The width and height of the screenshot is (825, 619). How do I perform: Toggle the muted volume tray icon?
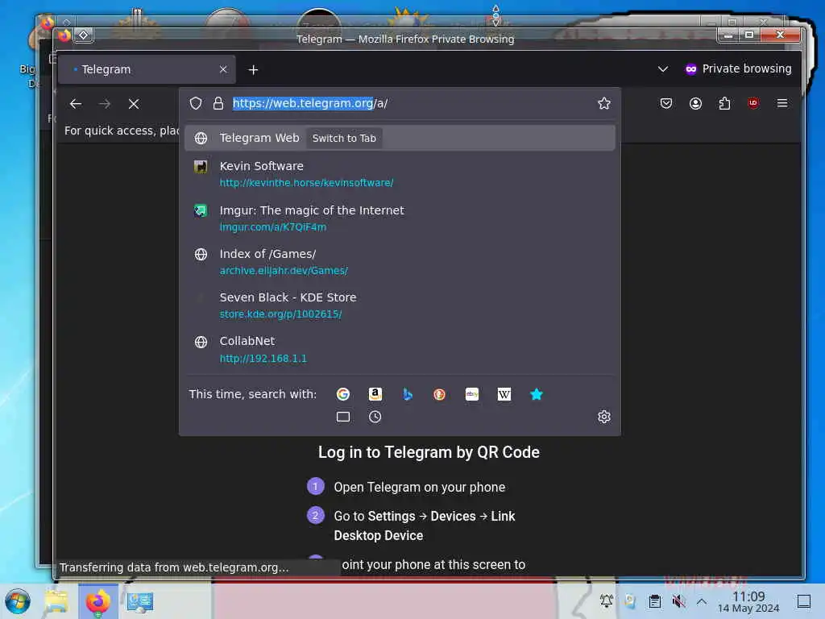click(678, 601)
